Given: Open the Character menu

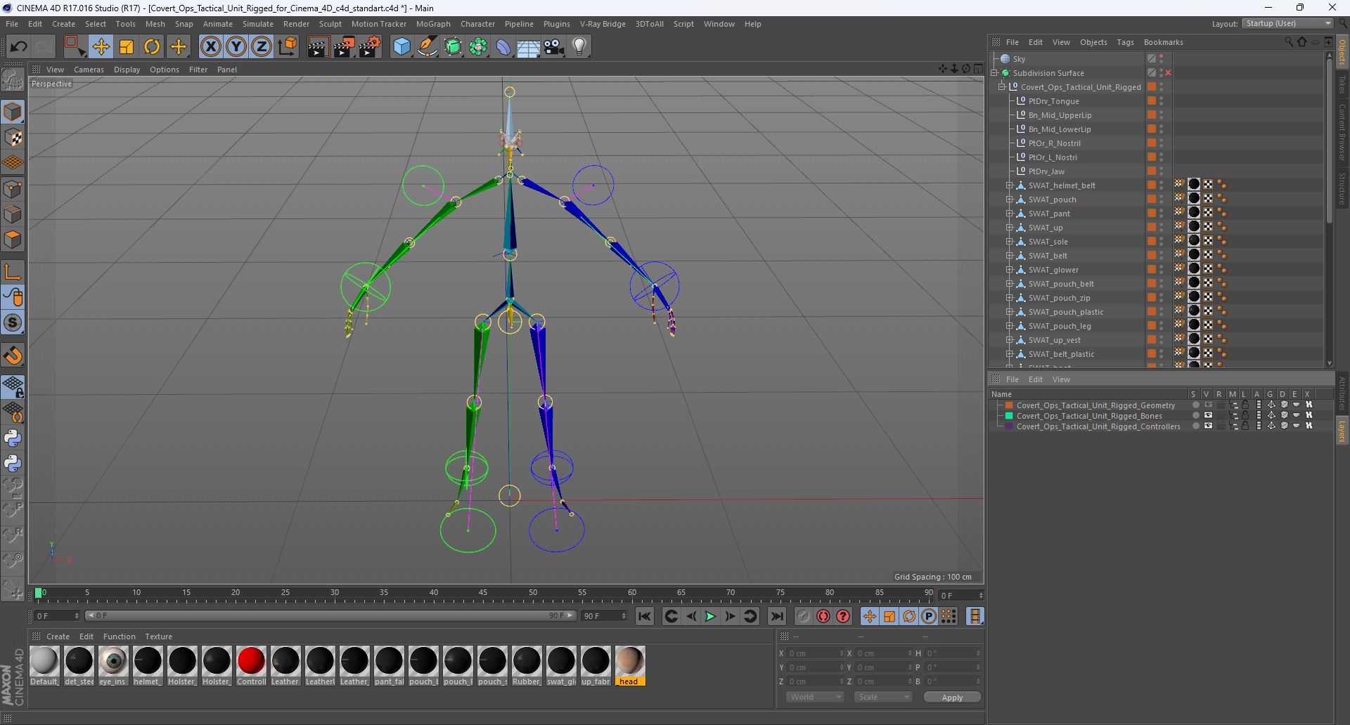Looking at the screenshot, I should click(477, 24).
